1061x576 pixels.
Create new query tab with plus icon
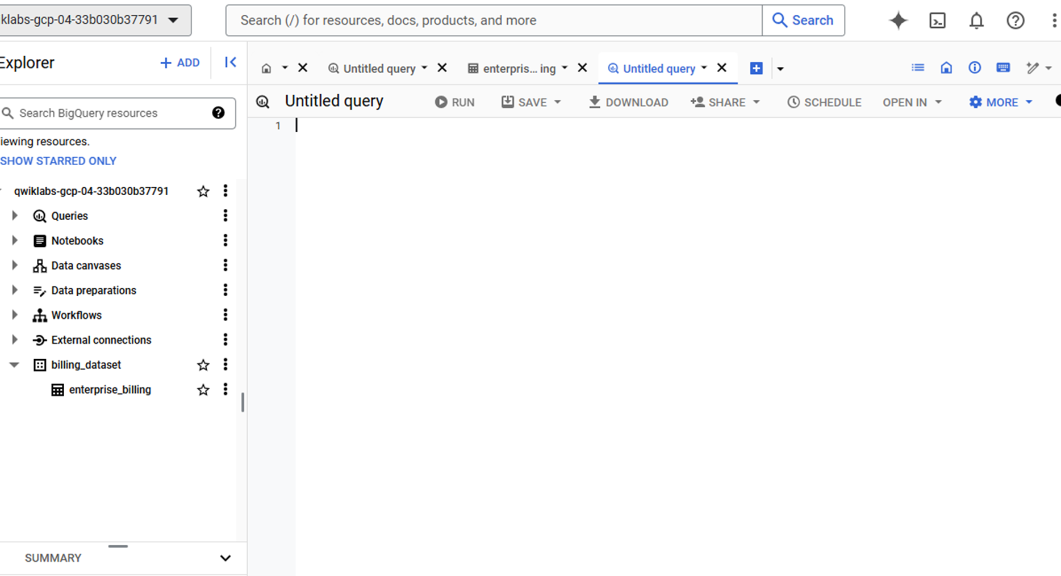pyautogui.click(x=756, y=69)
